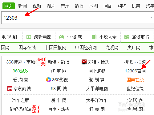The image size is (154, 115).
Task: Open the 淘宝网 link
Action: (x=59, y=71)
